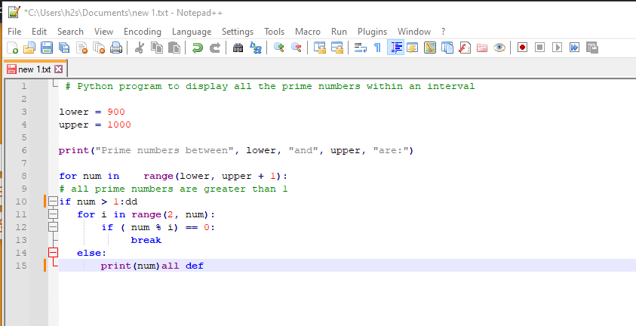Viewport: 636px width, 326px height.
Task: Open the Language menu
Action: tap(192, 32)
